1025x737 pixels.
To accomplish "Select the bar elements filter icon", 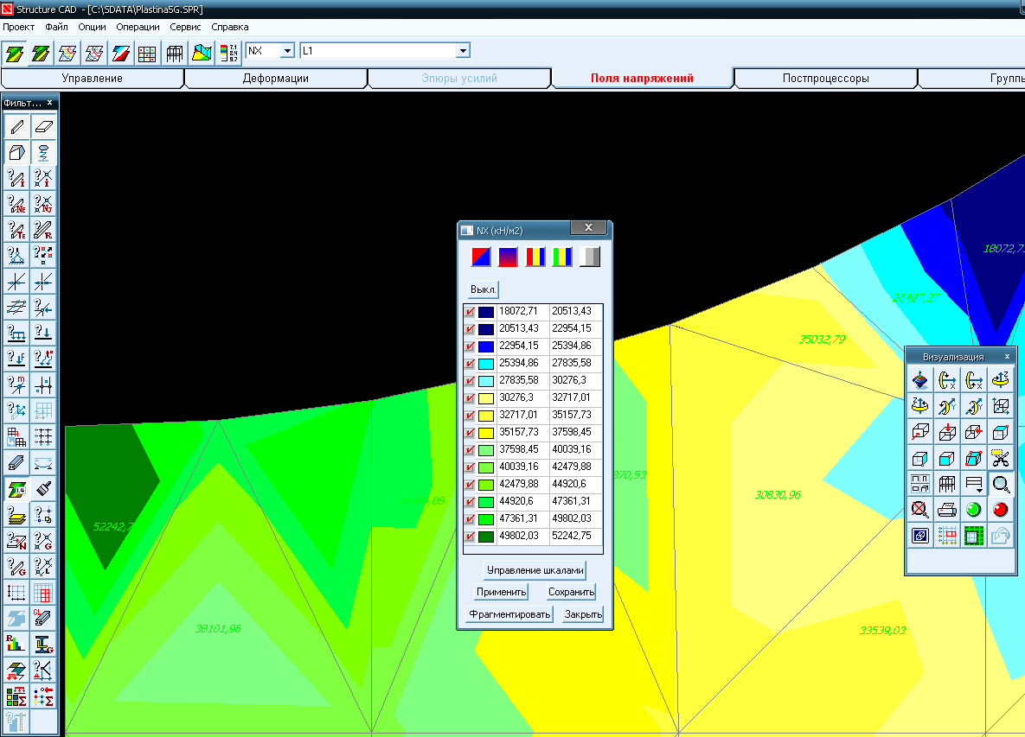I will (x=17, y=126).
